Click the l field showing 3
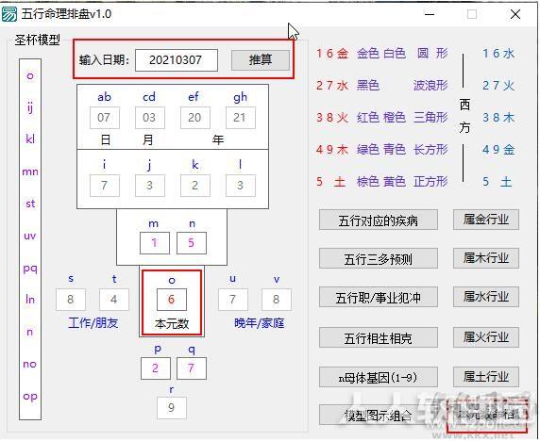The height and width of the screenshot is (441, 540). coord(241,186)
